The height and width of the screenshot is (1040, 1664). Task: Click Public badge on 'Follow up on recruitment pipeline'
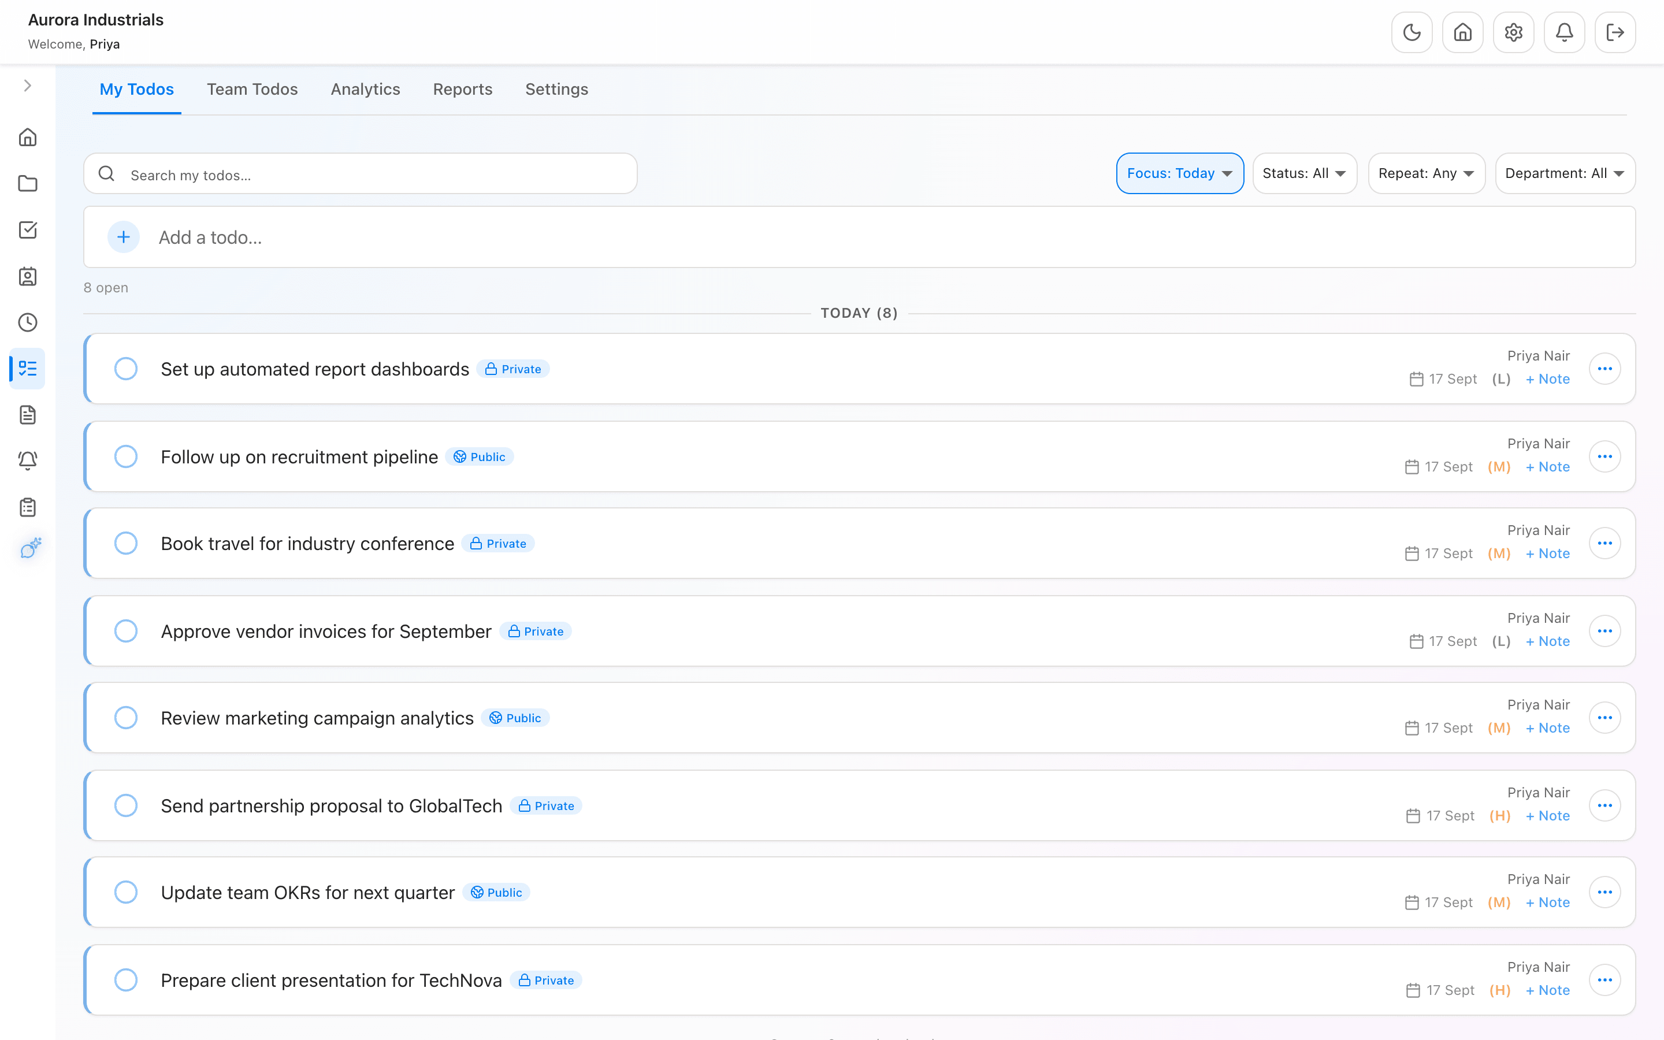pos(479,456)
